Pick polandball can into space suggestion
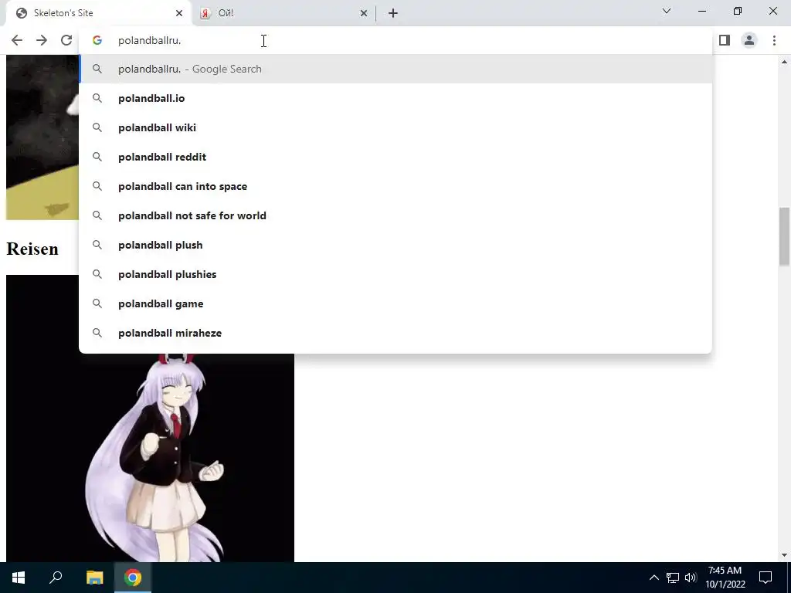 click(395, 186)
